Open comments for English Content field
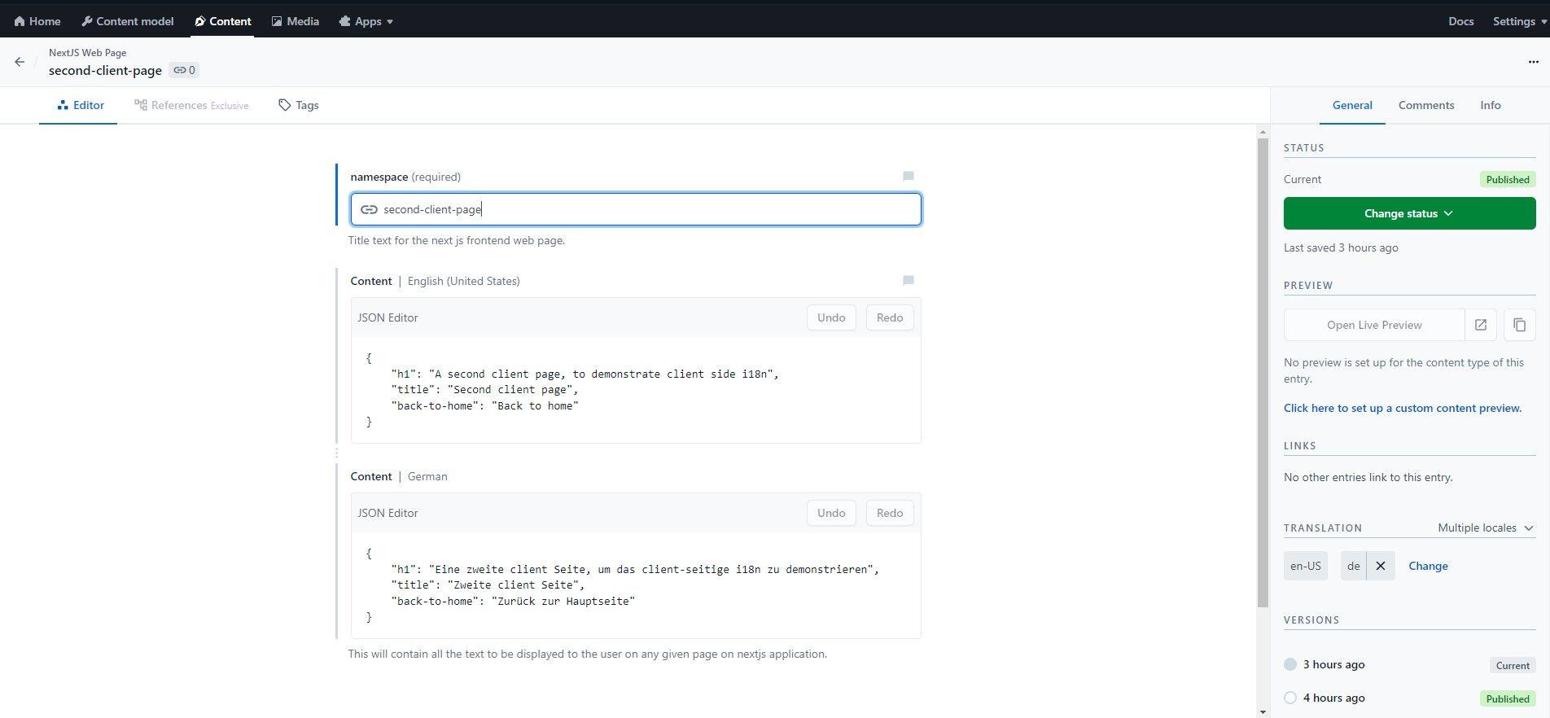Viewport: 1550px width, 718px height. pos(909,280)
